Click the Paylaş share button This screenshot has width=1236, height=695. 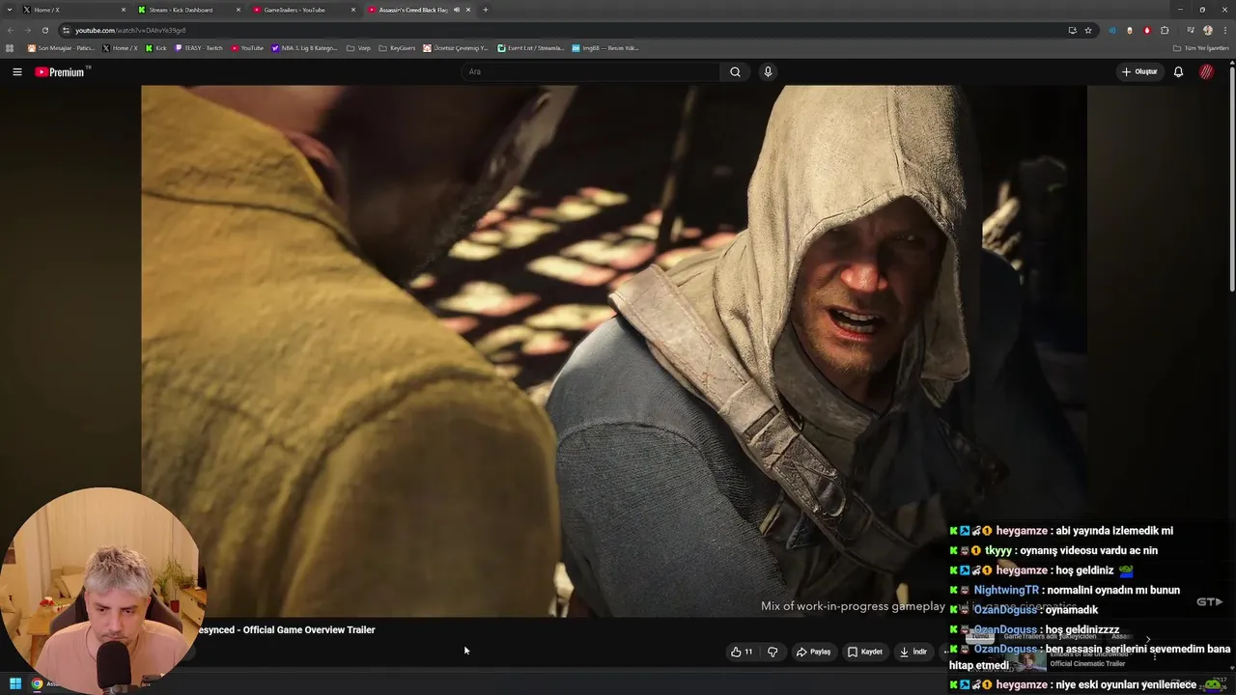click(x=813, y=652)
